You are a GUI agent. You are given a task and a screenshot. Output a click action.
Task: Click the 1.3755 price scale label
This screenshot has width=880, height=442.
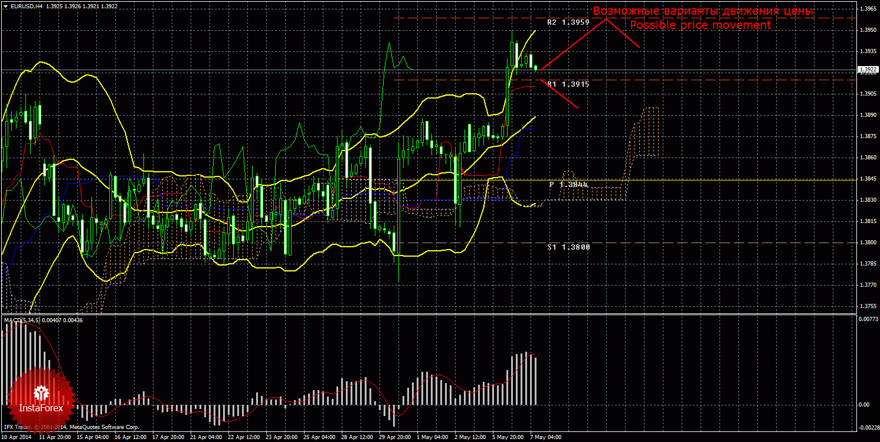(x=868, y=306)
